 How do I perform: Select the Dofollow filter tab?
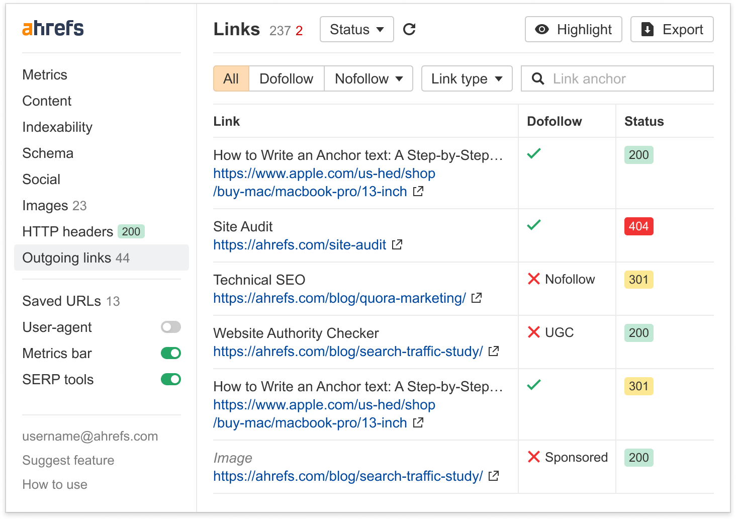[287, 78]
